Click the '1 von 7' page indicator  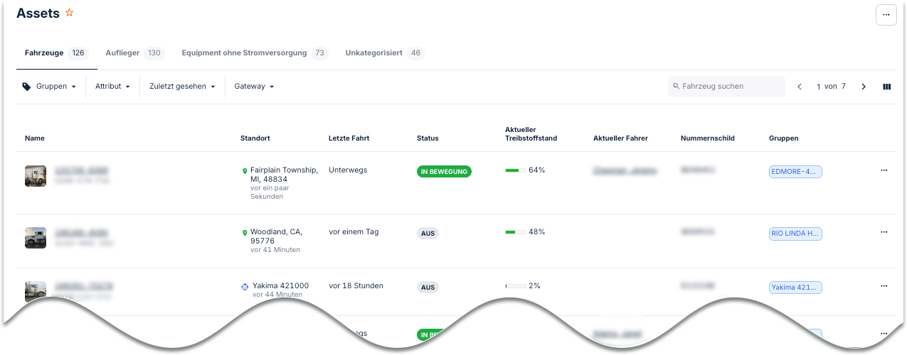tap(831, 87)
